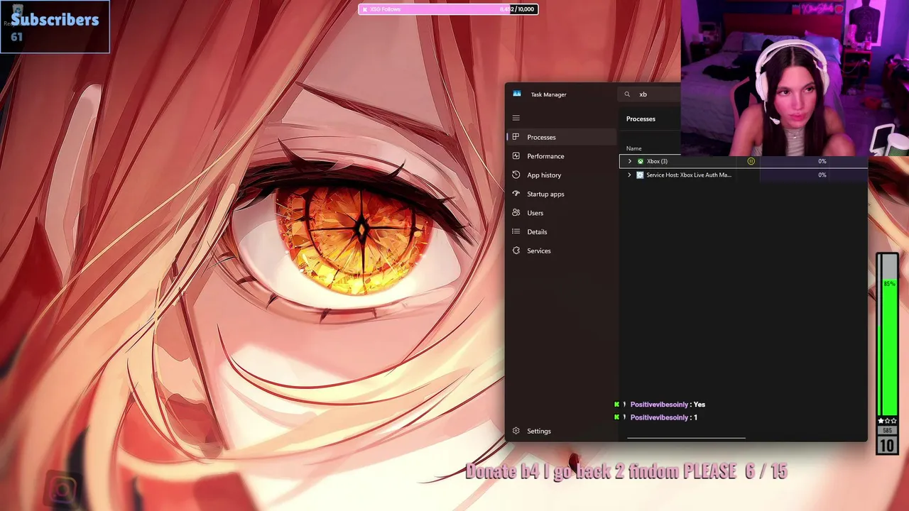909x511 pixels.
Task: Click the Details sidebar icon
Action: point(516,231)
